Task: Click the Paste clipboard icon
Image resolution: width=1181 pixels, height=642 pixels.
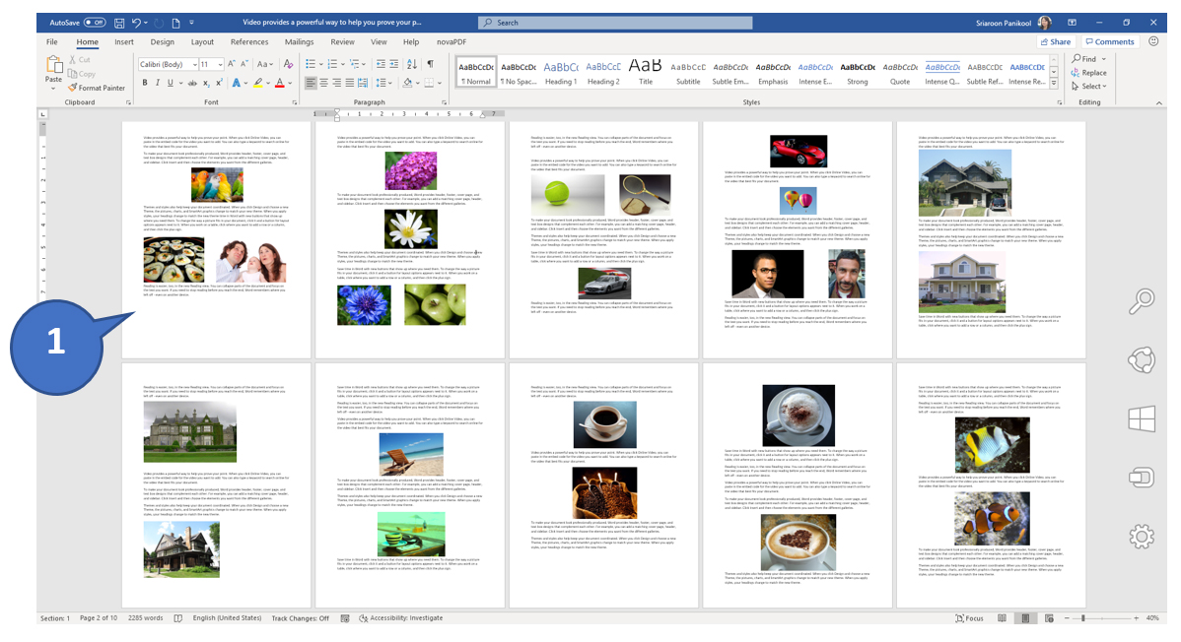Action: click(x=53, y=66)
